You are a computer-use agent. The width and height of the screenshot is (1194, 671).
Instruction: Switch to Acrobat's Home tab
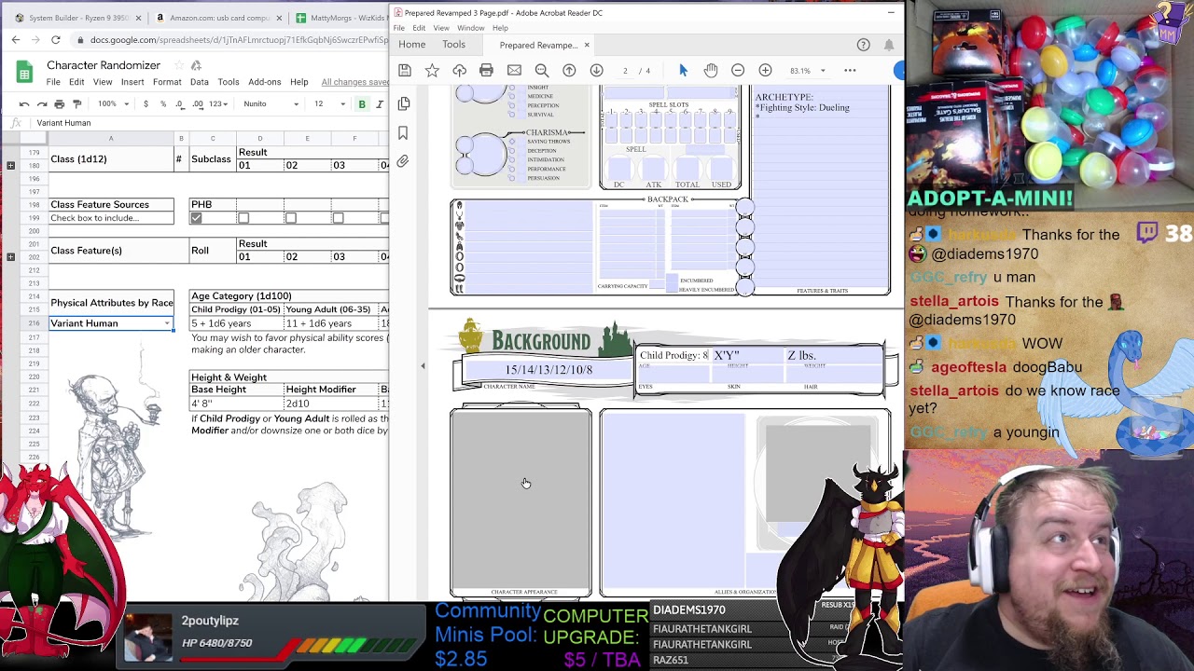411,45
